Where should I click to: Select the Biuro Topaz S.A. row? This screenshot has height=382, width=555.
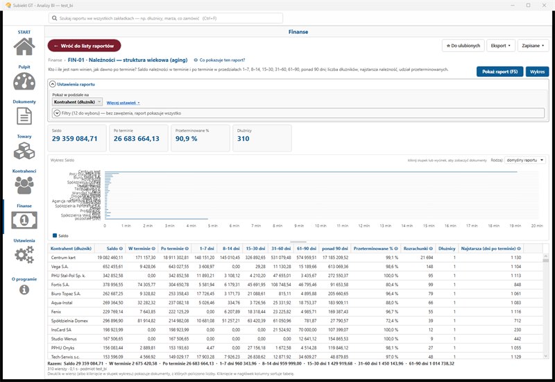[x=296, y=294]
